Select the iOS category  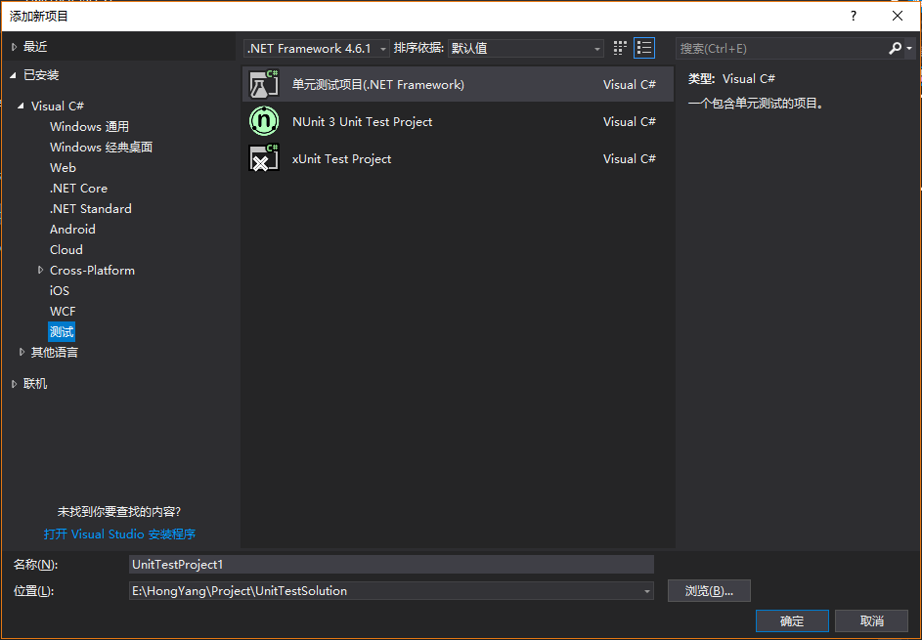(60, 291)
